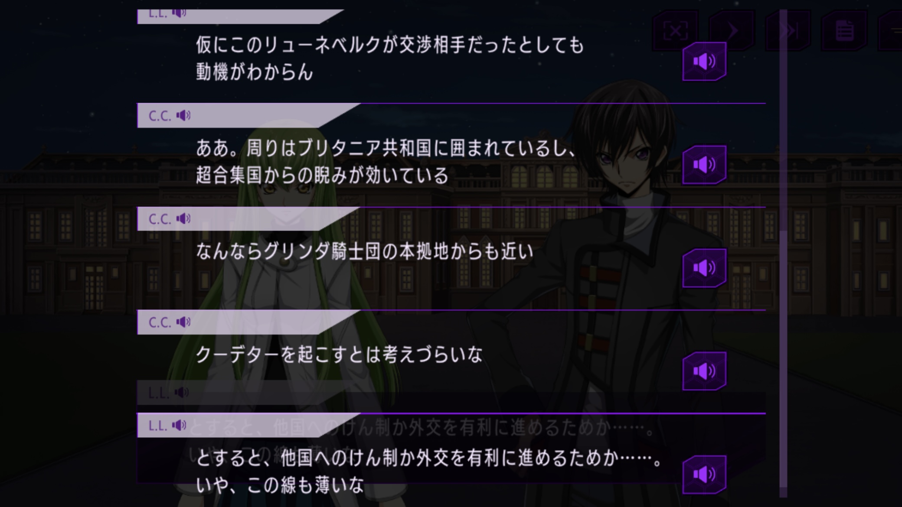Play voice for the last L.L. line

click(704, 474)
